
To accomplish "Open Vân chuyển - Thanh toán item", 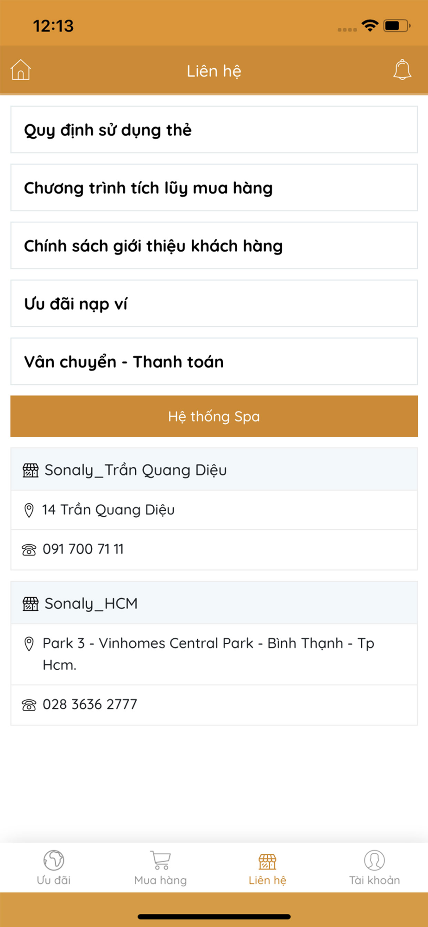I will [214, 362].
